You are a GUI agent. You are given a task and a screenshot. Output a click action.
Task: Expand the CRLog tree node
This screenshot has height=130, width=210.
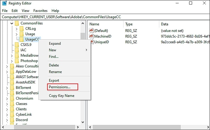pyautogui.click(x=16, y=29)
